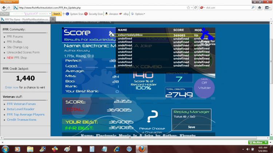Open the toolbar Options menu
Screen dimensions: 273x153
coord(138,14)
